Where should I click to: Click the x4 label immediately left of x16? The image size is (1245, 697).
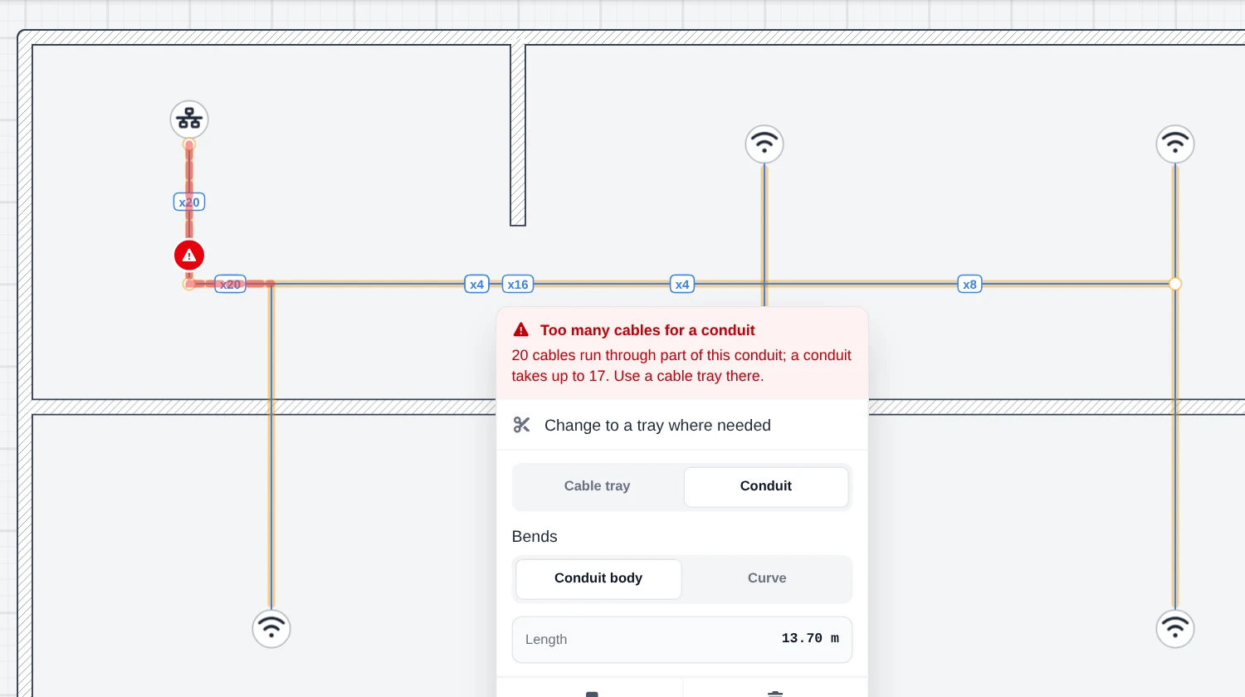click(476, 285)
